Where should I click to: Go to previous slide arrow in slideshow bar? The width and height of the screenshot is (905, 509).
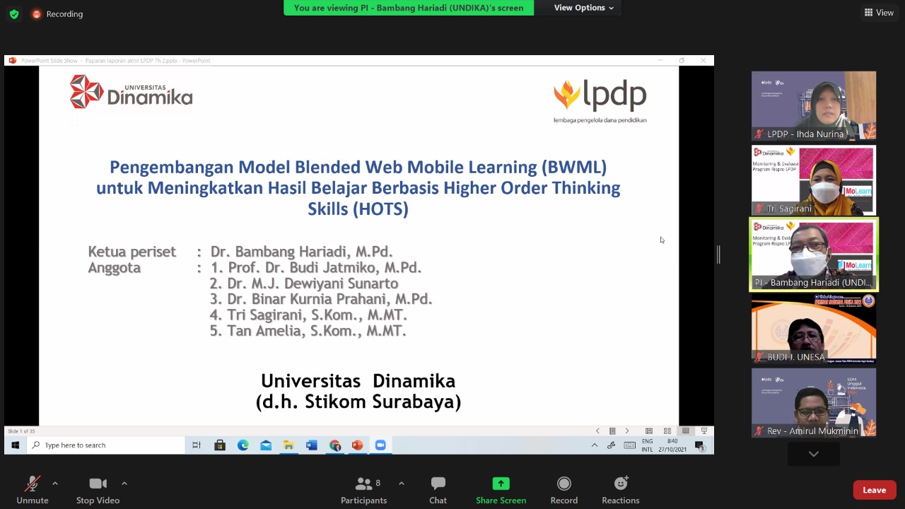(x=597, y=431)
